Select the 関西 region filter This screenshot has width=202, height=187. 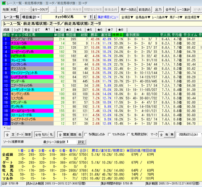(x=73, y=134)
